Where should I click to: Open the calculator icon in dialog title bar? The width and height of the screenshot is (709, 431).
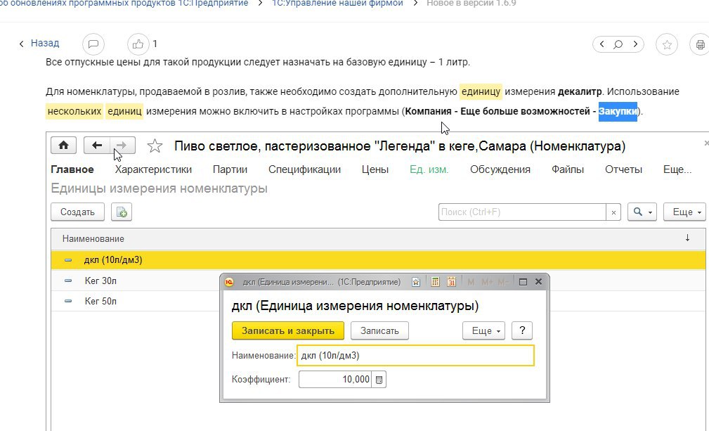click(x=435, y=282)
